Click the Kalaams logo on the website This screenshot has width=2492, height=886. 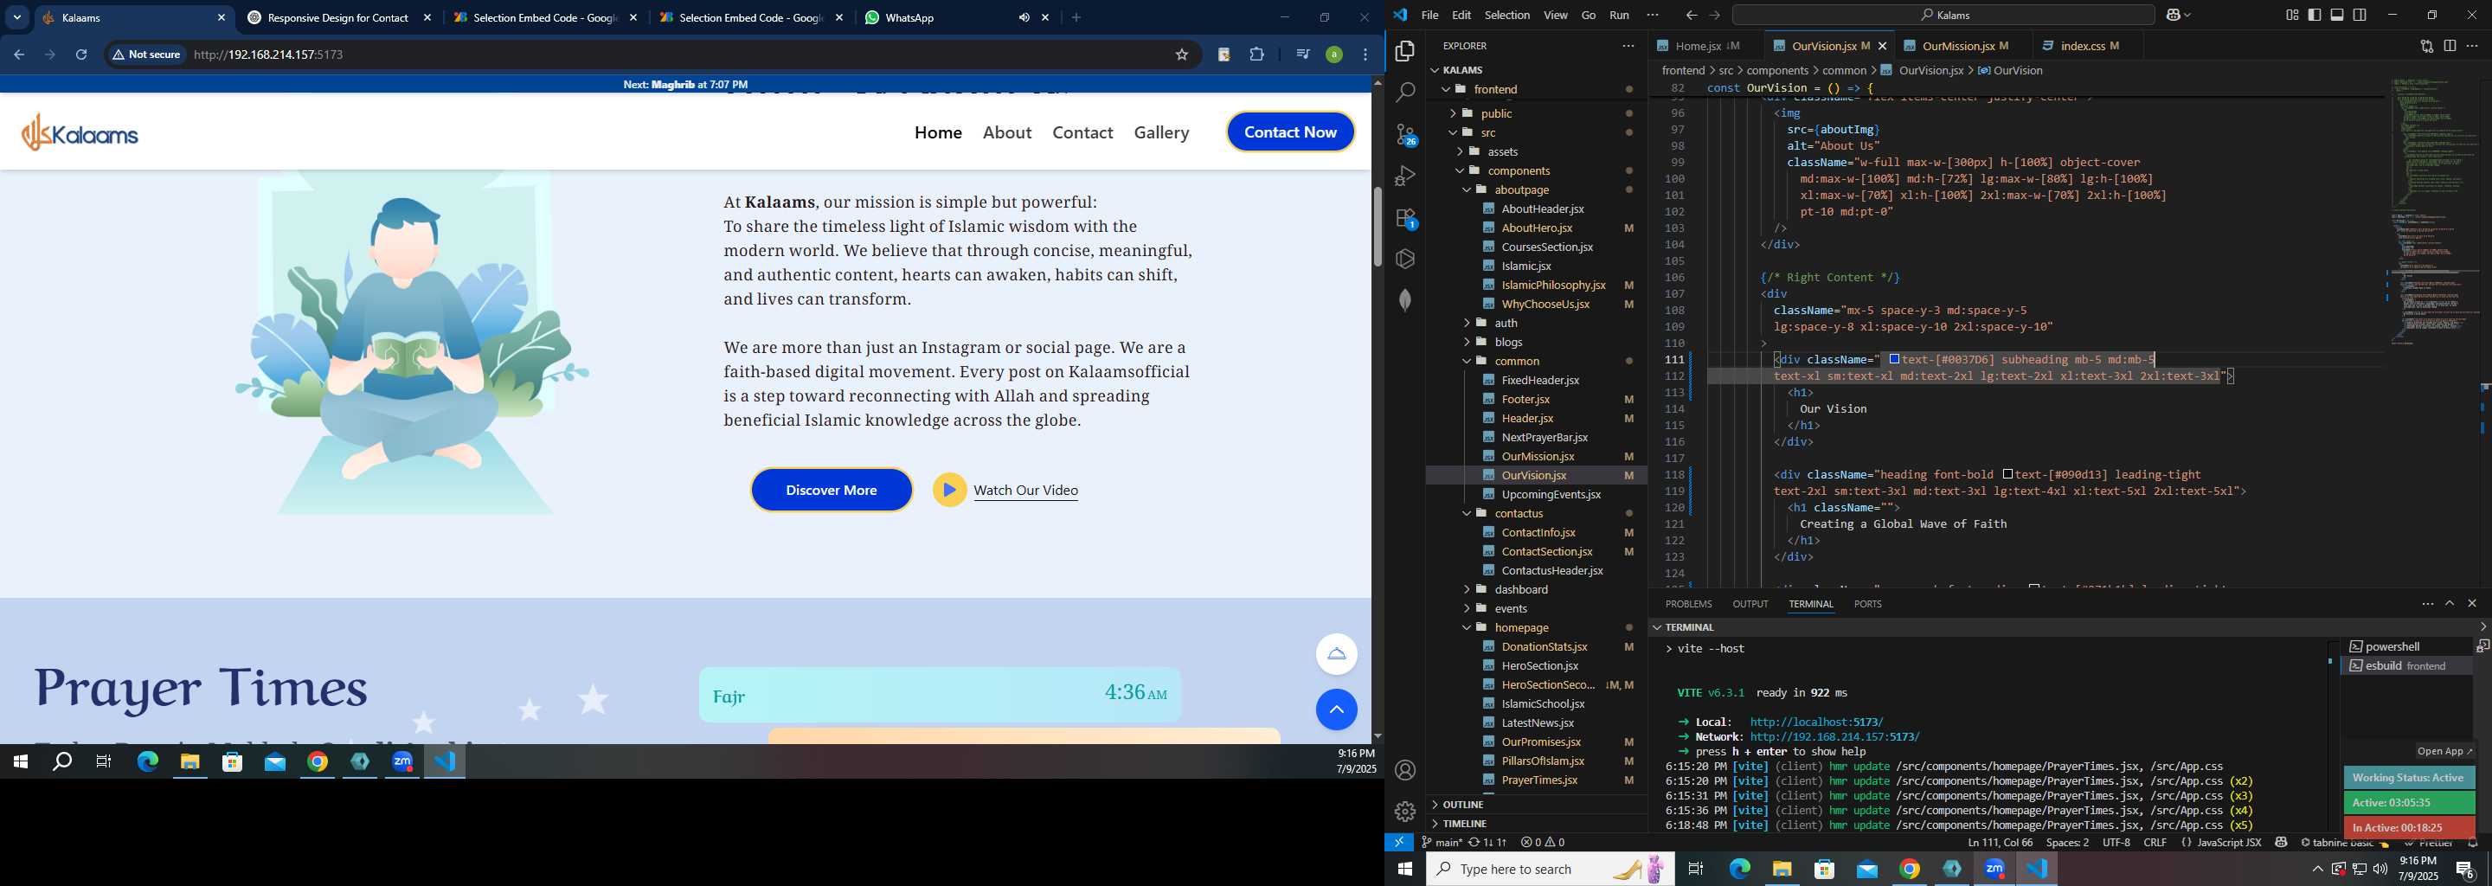click(x=80, y=132)
